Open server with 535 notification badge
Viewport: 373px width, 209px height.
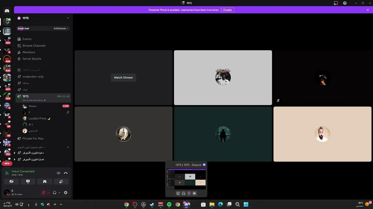coord(7,68)
